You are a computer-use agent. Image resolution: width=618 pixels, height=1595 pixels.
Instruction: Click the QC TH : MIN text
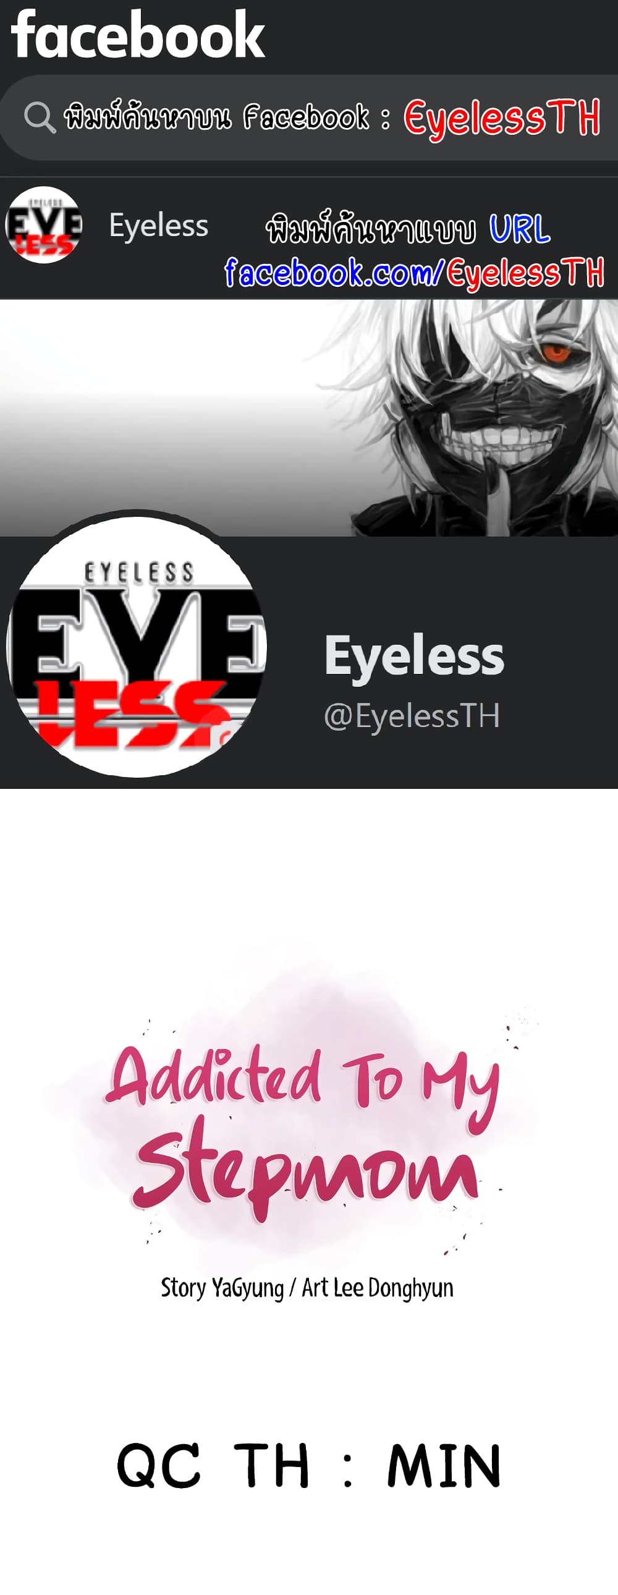(x=308, y=1465)
